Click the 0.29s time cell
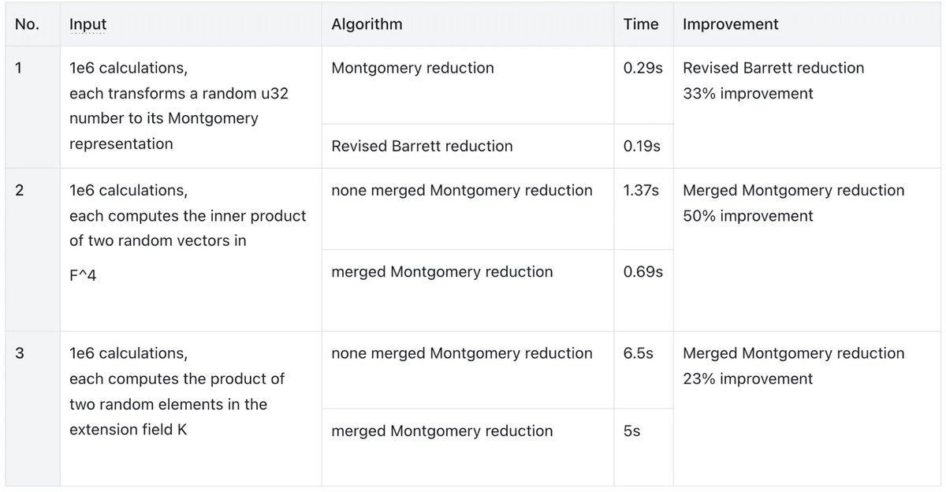The image size is (946, 492). [x=643, y=85]
